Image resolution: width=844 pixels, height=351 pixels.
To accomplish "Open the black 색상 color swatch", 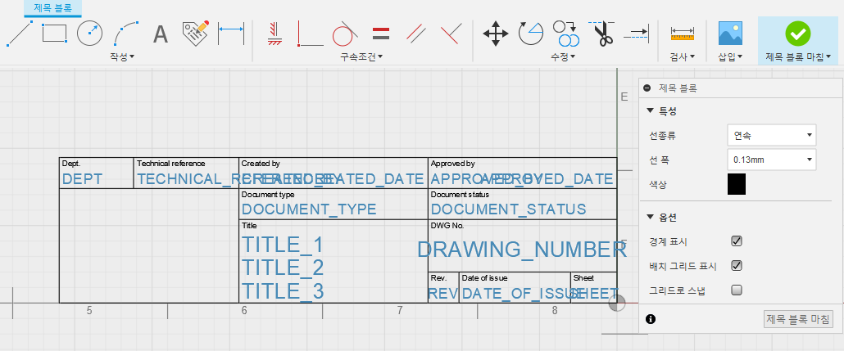I will point(737,184).
